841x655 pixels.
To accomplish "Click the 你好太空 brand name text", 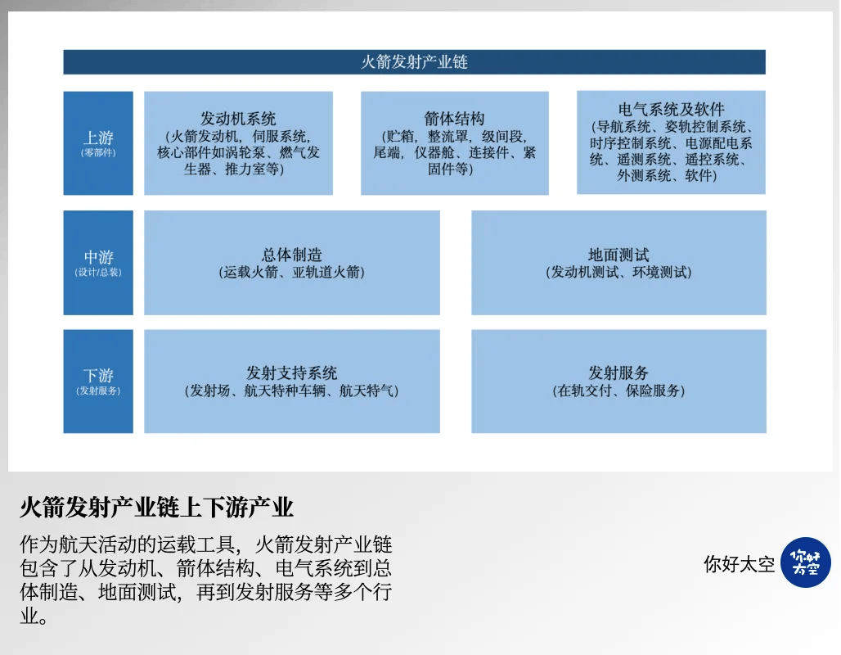I will pyautogui.click(x=739, y=564).
